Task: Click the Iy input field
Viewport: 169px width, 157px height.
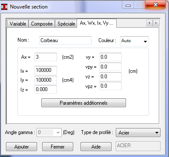Action: [46, 80]
